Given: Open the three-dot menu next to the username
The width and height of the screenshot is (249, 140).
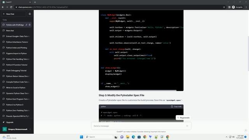Looking at the screenshot, I should coord(30,129).
